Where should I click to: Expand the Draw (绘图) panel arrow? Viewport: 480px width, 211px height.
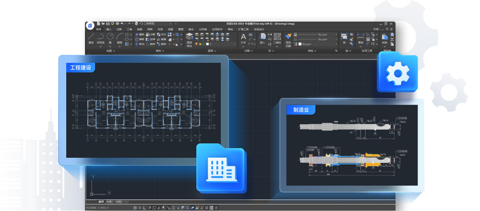[x=114, y=51]
